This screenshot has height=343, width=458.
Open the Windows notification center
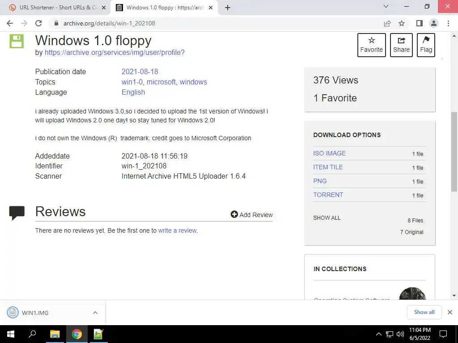443,334
